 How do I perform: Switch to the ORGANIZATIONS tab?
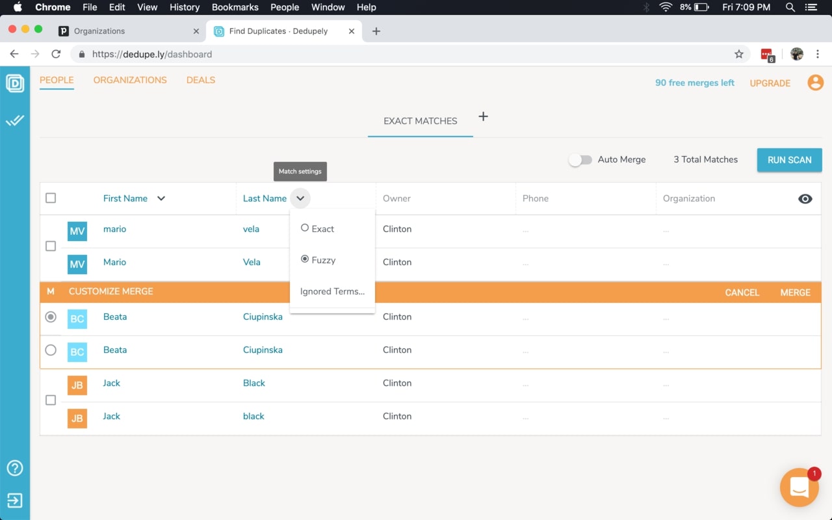pos(130,80)
